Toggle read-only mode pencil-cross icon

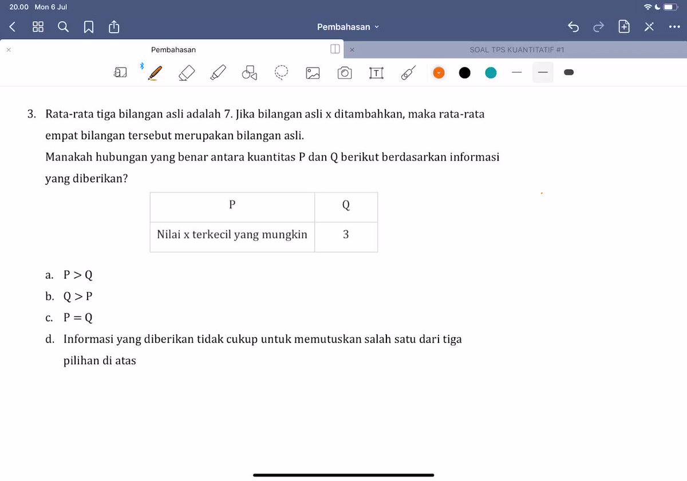[x=649, y=26]
